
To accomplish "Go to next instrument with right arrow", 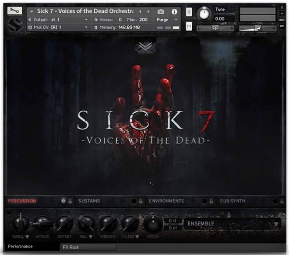I will pyautogui.click(x=148, y=11).
